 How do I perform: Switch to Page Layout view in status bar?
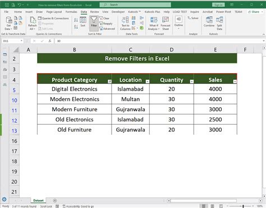coord(212,206)
